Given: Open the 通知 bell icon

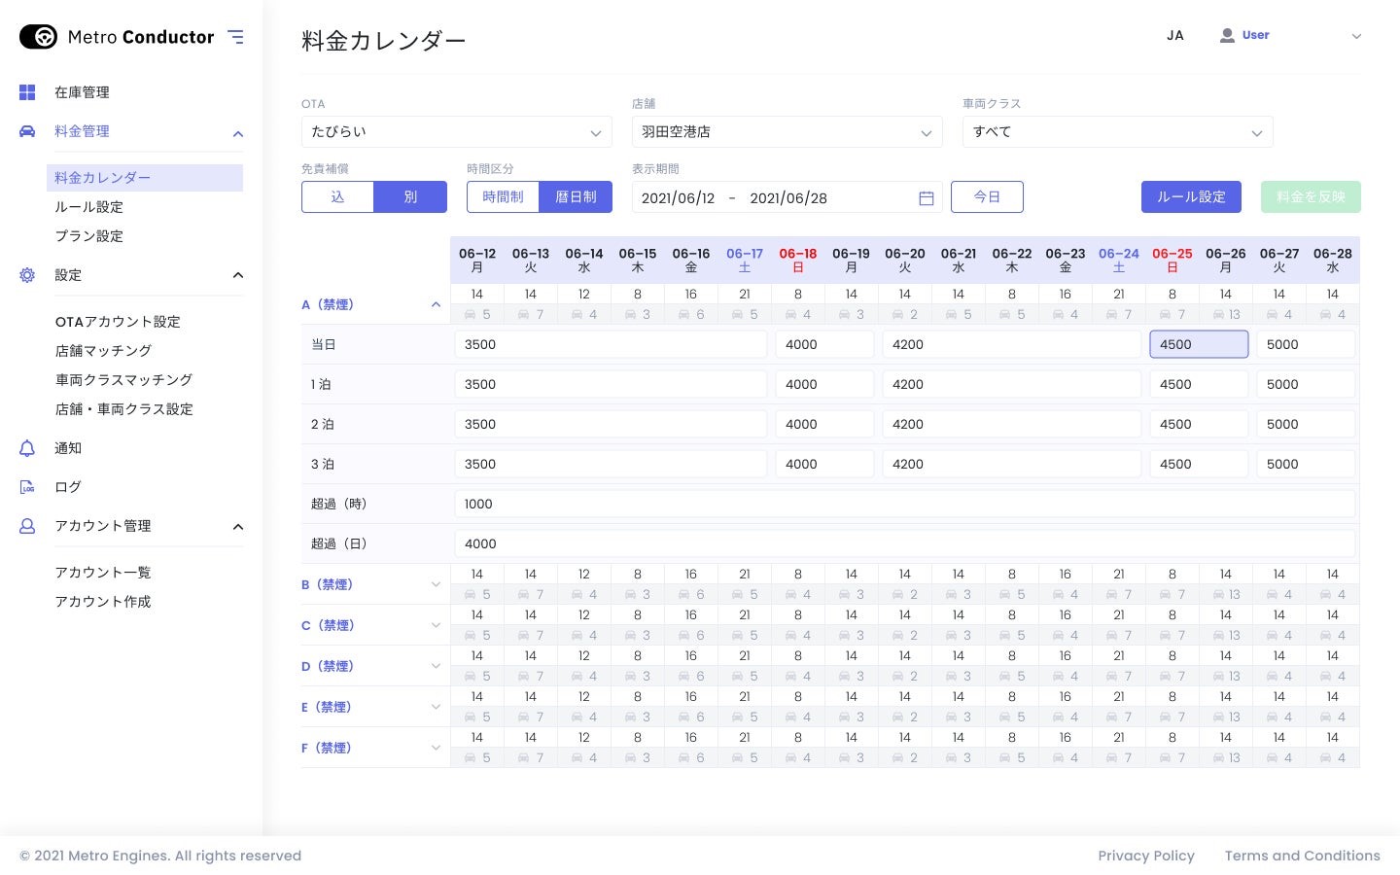Looking at the screenshot, I should [27, 448].
